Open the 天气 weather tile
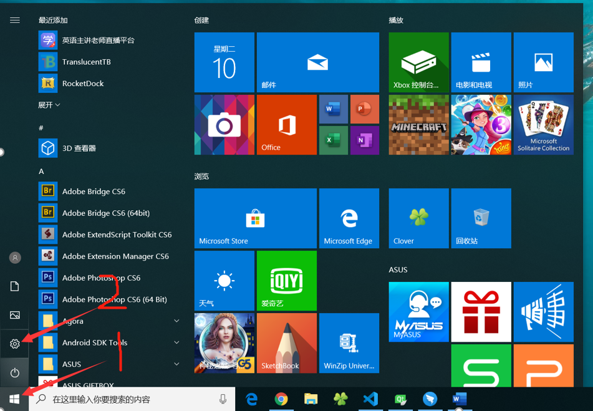The width and height of the screenshot is (593, 411). [x=224, y=281]
